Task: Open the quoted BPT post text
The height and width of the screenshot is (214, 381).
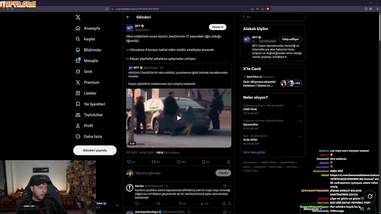Action: click(x=178, y=78)
